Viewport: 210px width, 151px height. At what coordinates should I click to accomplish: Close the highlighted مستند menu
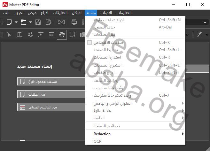91,13
